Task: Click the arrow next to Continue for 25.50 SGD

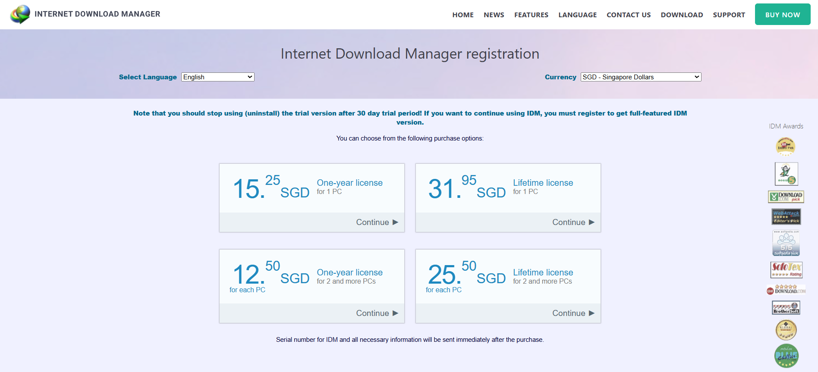Action: [x=591, y=313]
